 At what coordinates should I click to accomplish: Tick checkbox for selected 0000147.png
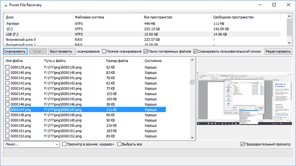click(x=7, y=110)
